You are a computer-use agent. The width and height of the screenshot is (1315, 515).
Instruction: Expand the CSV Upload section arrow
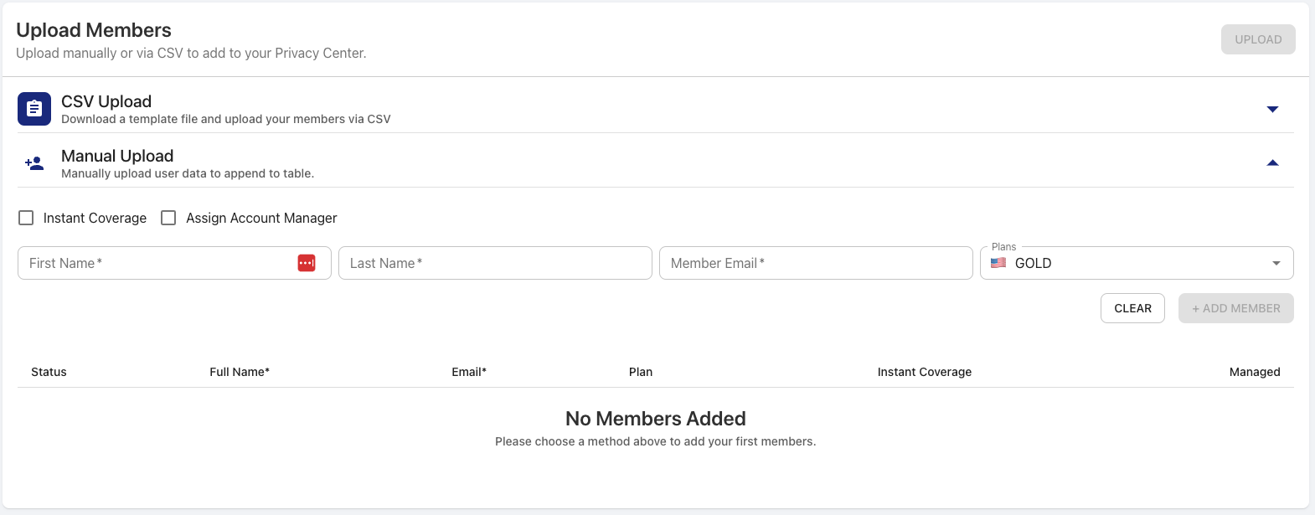point(1272,109)
